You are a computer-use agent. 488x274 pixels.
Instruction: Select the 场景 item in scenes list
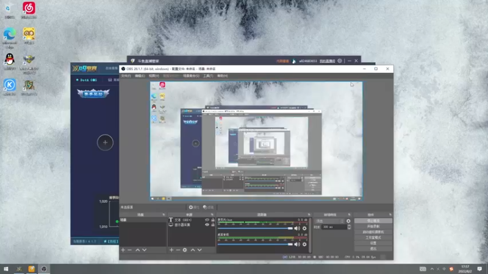pyautogui.click(x=143, y=220)
